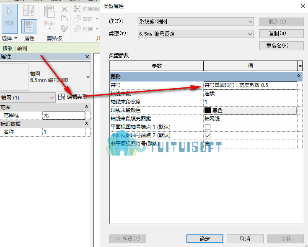Click the 载入(L)... button
Image resolution: width=308 pixels, height=247 pixels.
pos(282,22)
